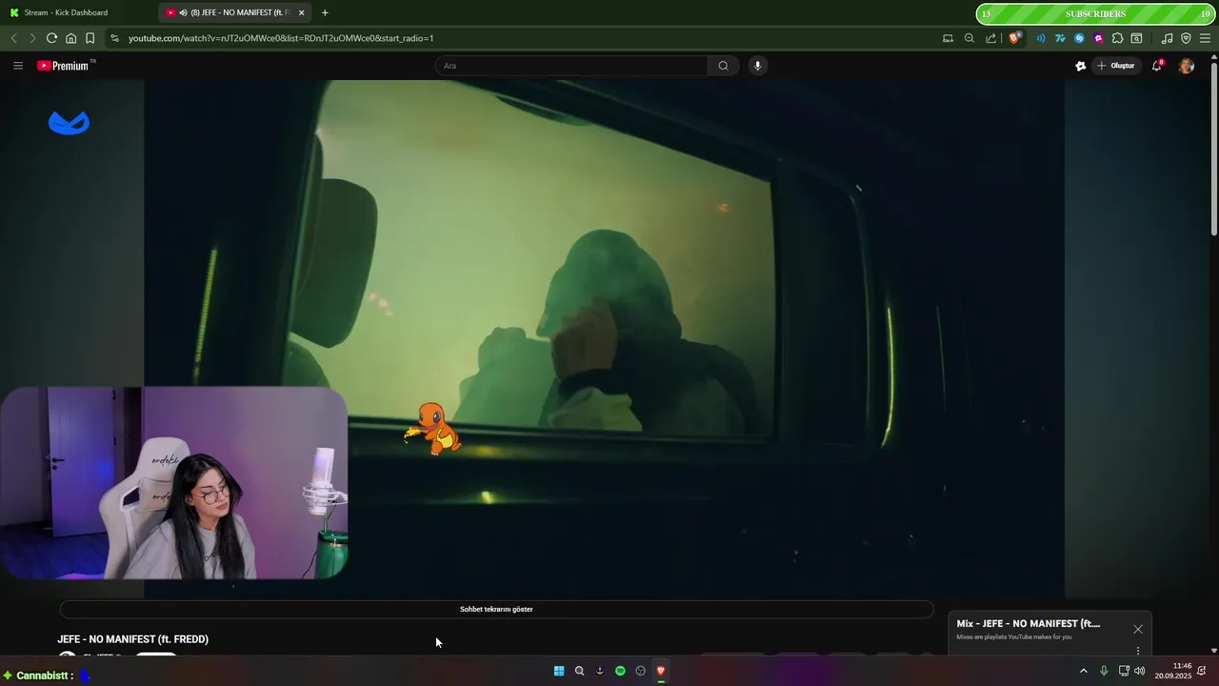Image resolution: width=1219 pixels, height=686 pixels.
Task: Open the Shazam extension
Action: pos(1079,38)
